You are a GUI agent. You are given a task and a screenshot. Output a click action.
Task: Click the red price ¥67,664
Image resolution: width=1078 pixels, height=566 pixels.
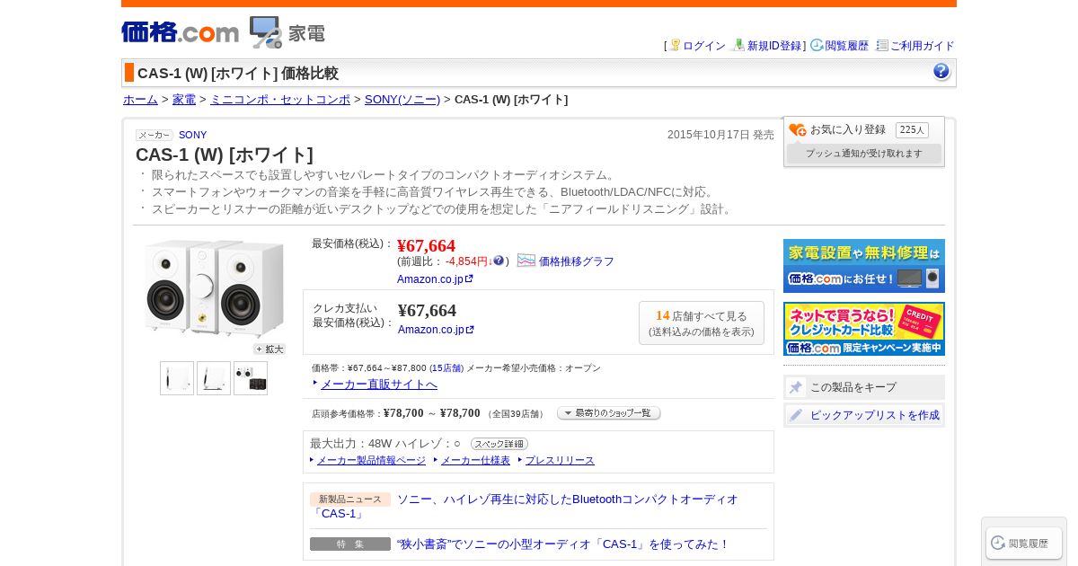click(427, 245)
